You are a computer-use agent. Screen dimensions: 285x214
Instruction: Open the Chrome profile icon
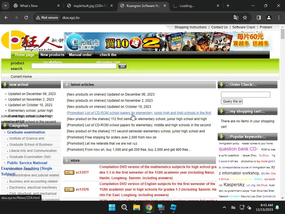coord(269,18)
